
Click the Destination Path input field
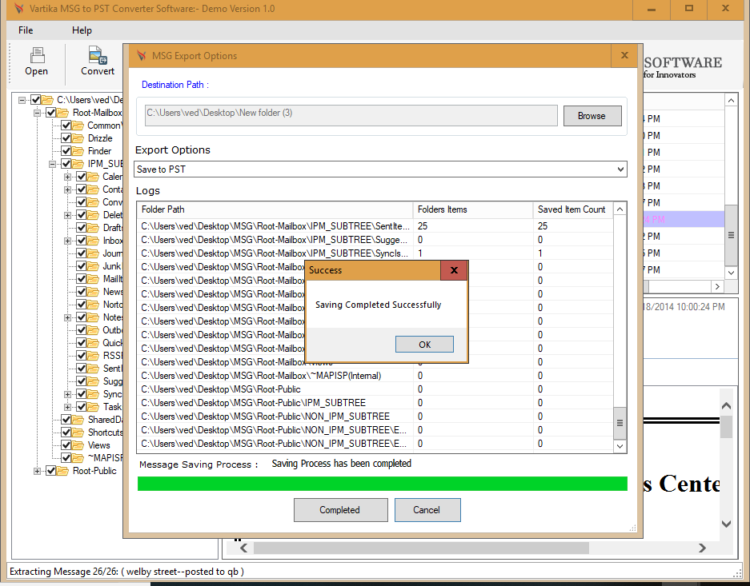[x=351, y=116]
